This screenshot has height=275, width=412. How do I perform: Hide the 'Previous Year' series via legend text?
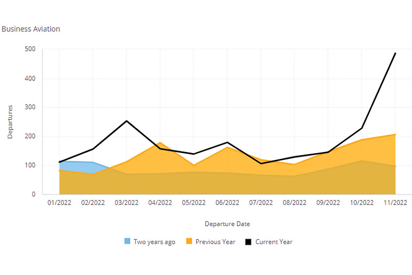[215, 242]
